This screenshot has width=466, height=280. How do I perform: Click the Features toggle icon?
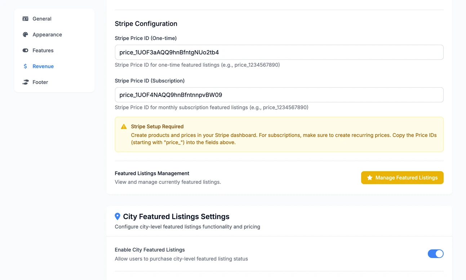25,50
